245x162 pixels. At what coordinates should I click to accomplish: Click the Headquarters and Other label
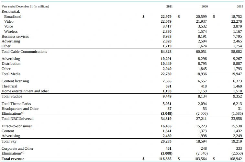20,109
